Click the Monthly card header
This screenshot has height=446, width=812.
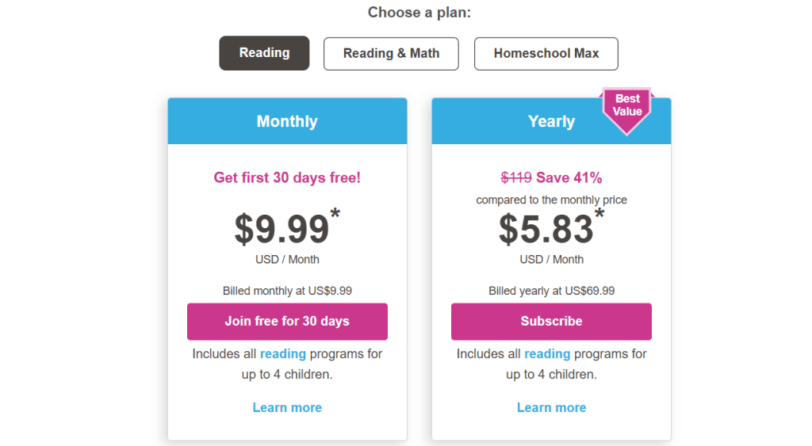(287, 121)
